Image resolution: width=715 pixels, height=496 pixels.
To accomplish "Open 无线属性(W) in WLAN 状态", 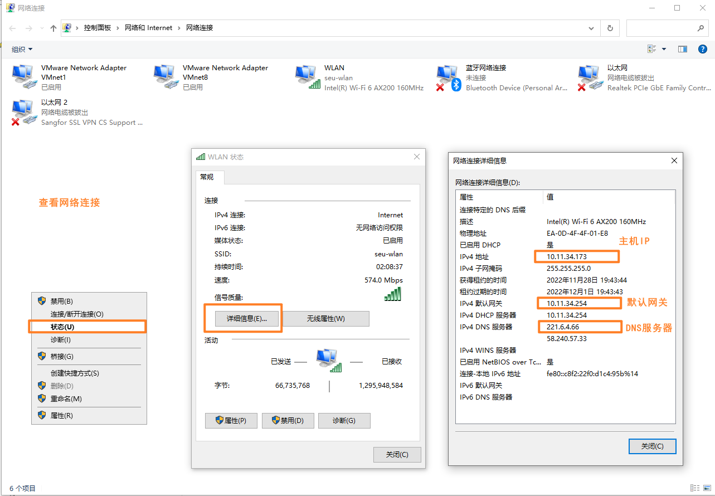I will (x=326, y=318).
